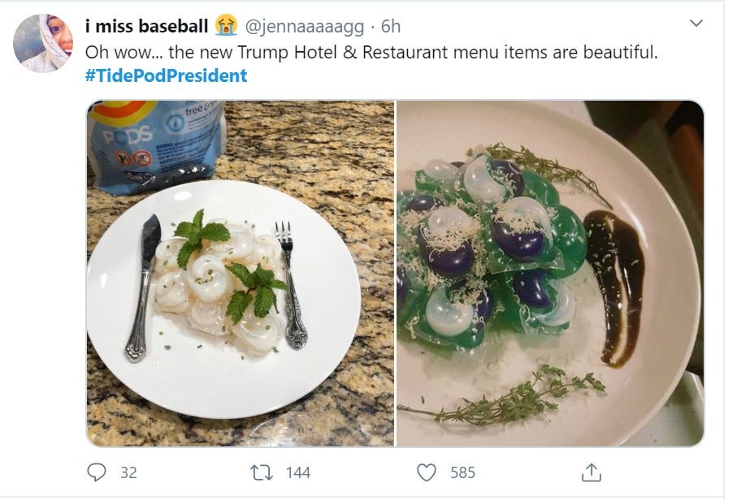Click the 32 replies count
This screenshot has width=737, height=500.
[128, 472]
